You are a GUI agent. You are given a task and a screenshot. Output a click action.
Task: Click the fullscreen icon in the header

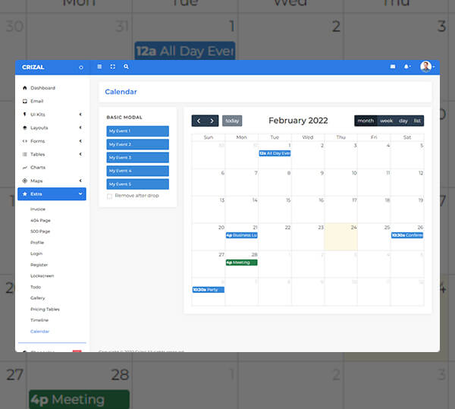pos(112,67)
